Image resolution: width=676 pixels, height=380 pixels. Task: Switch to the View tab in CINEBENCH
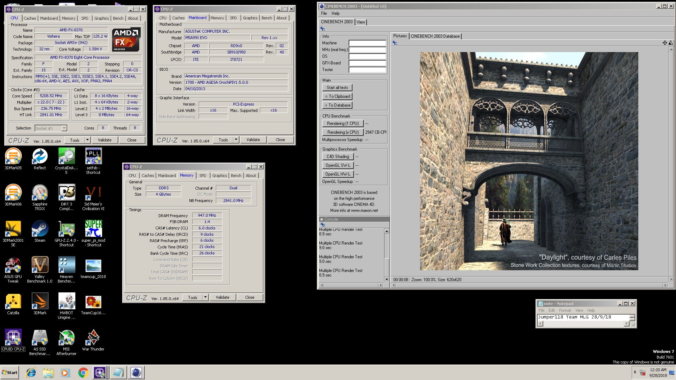(x=361, y=22)
